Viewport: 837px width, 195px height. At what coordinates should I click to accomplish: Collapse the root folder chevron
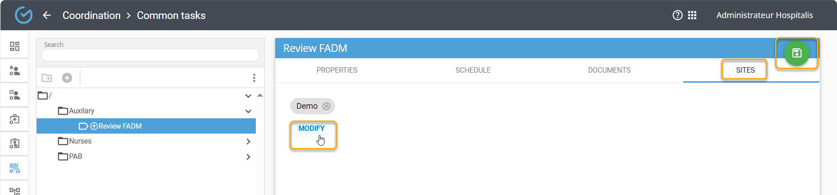(248, 96)
